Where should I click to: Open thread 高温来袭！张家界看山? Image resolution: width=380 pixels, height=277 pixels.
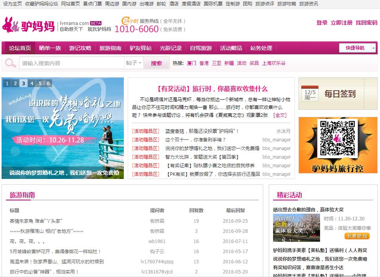(x=57, y=261)
